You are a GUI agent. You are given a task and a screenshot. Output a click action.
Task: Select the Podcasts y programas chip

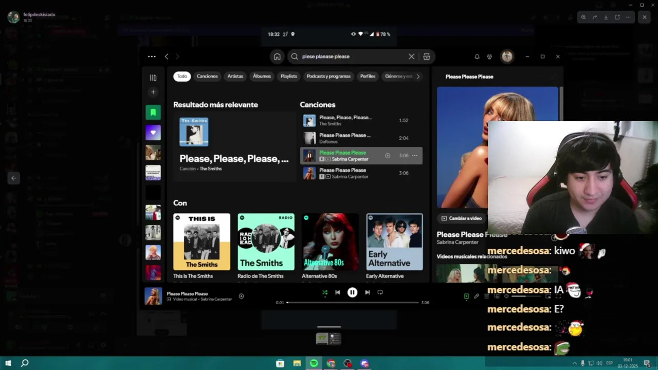328,76
